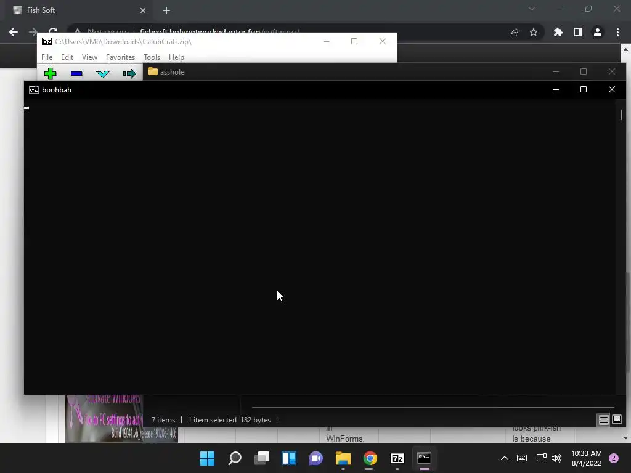Minimize the boohbah console window
Viewport: 631px width, 473px height.
(556, 89)
